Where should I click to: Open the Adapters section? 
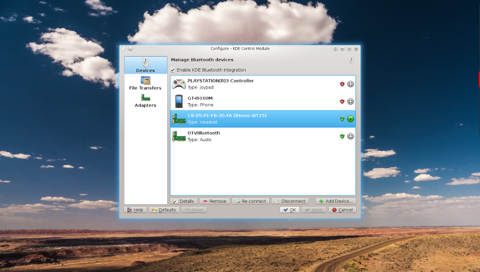point(146,100)
